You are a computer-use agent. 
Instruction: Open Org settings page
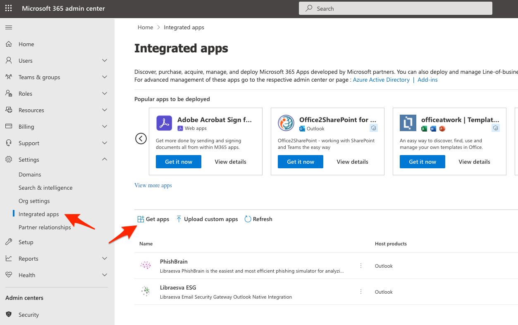coord(34,201)
